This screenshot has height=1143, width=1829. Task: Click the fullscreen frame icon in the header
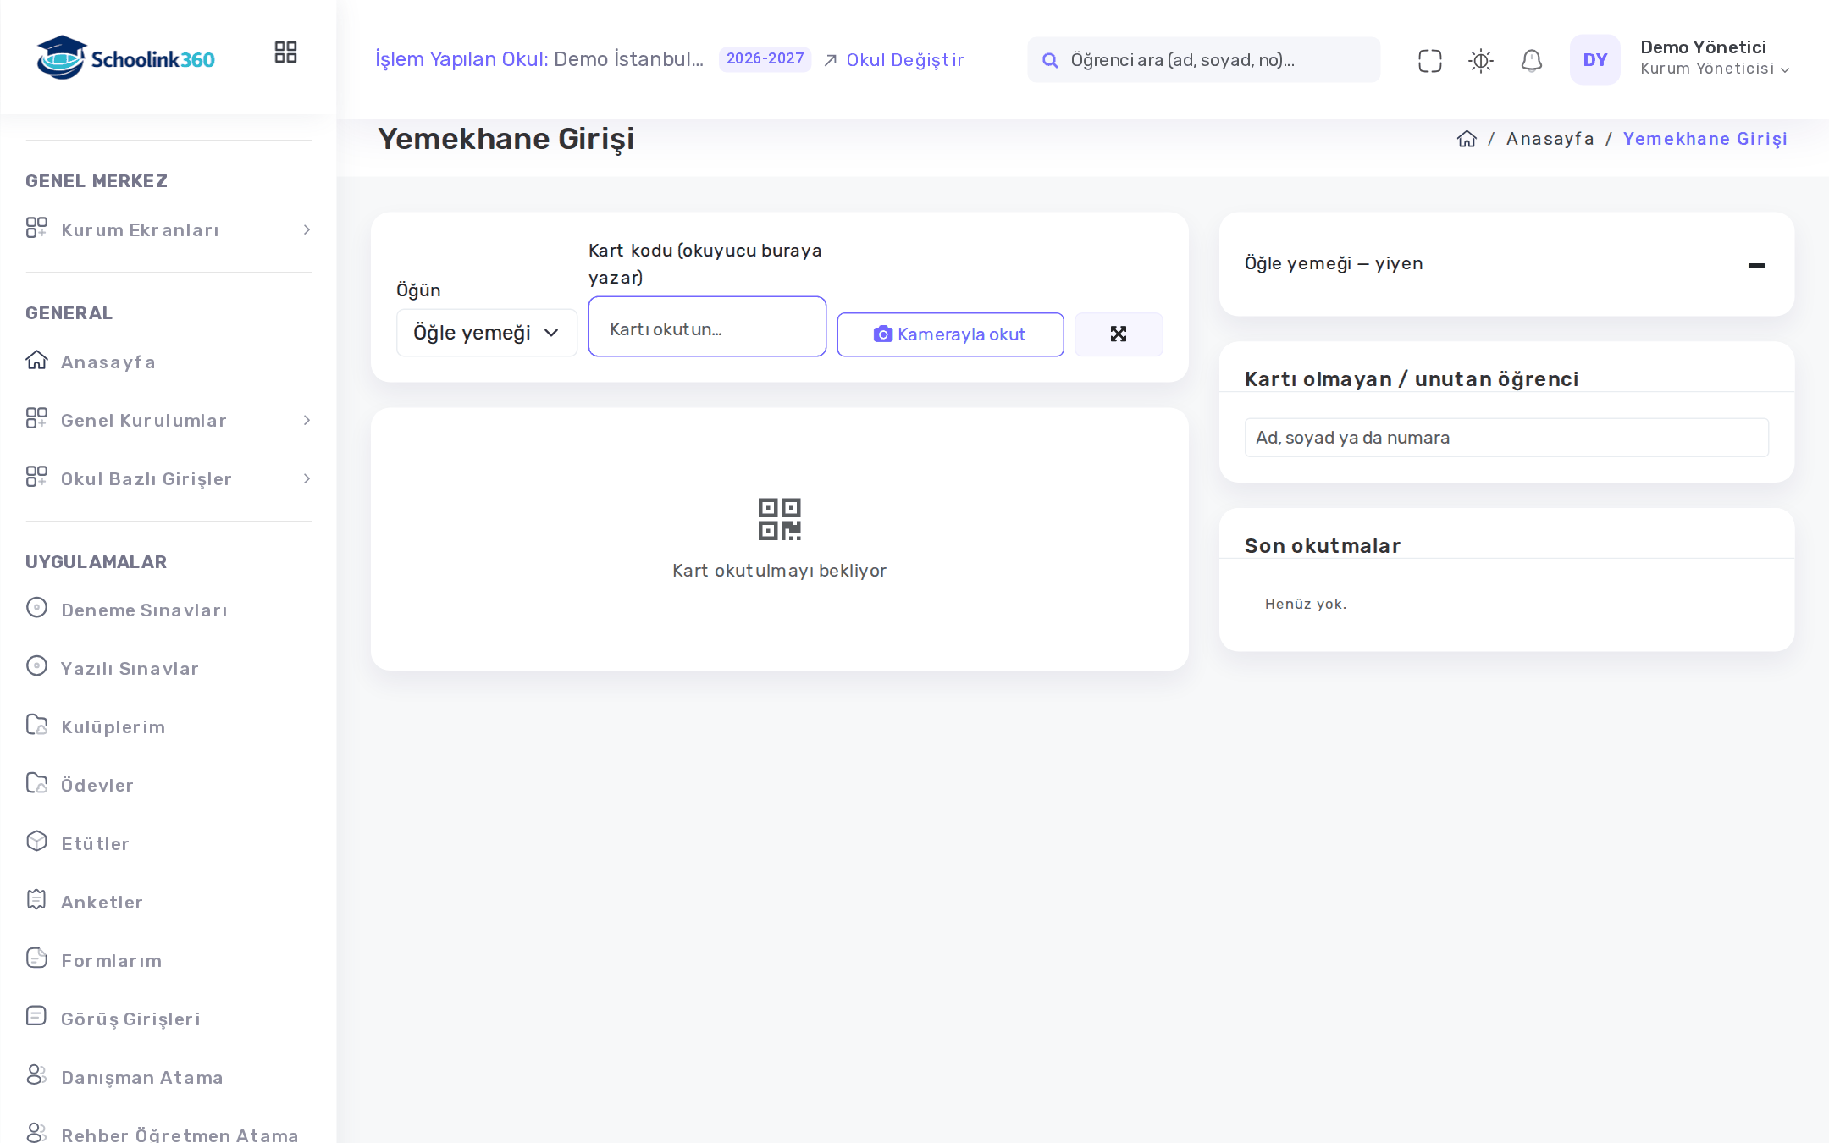pyautogui.click(x=1429, y=60)
